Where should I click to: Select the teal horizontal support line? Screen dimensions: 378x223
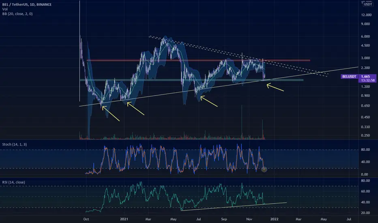192,80
